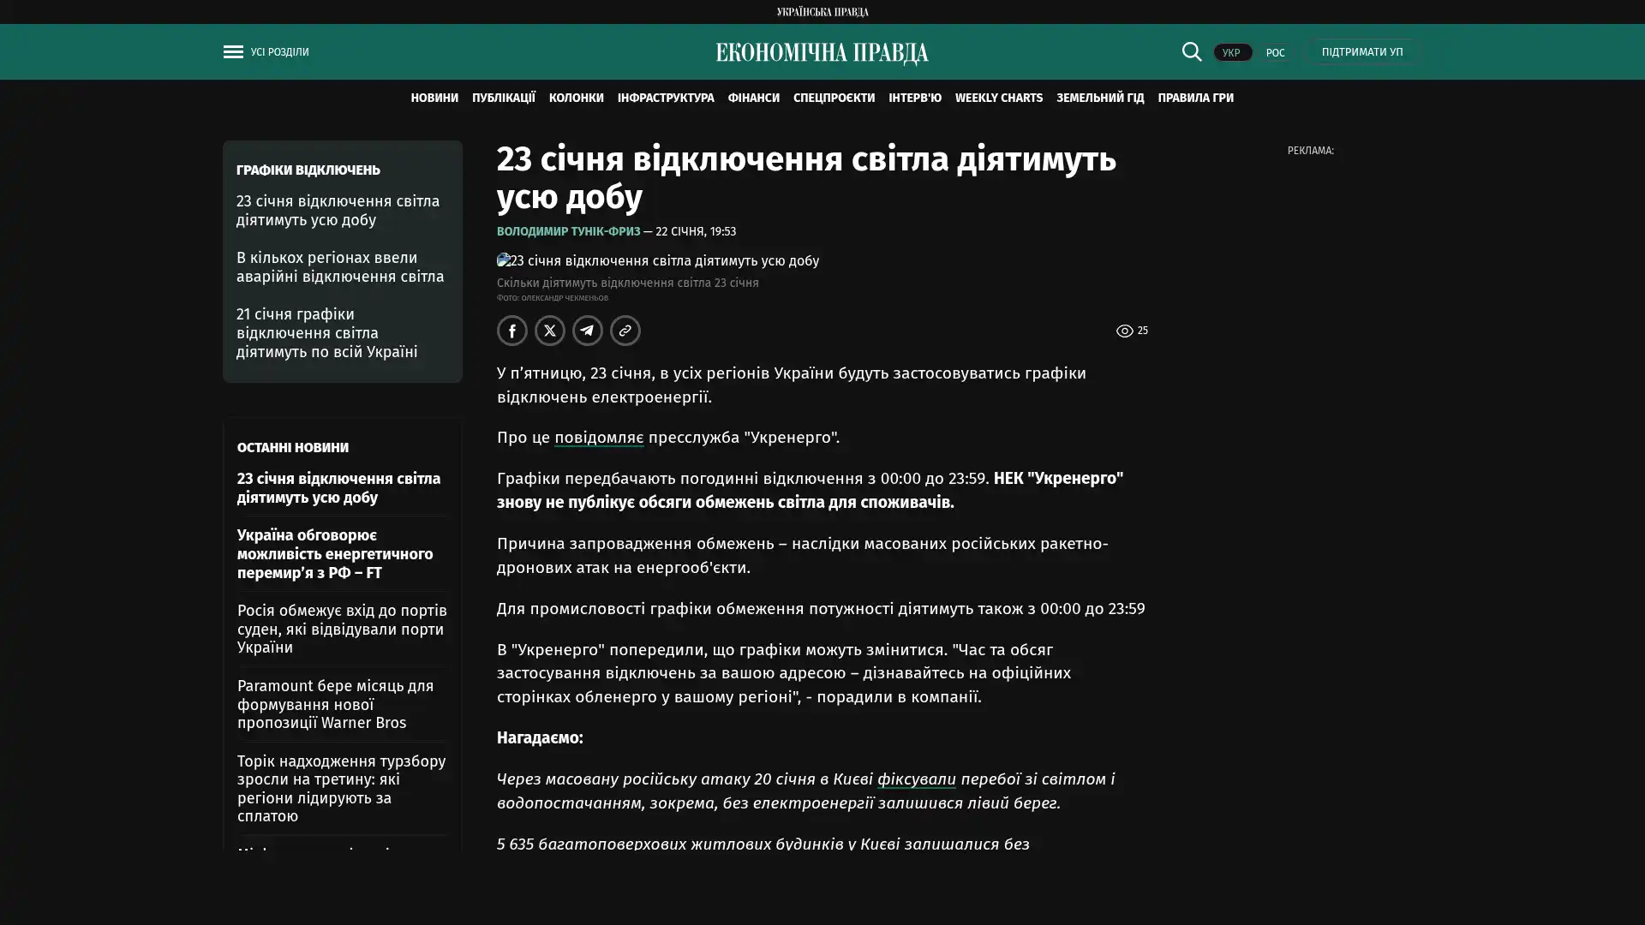Share article on Facebook
This screenshot has width=1645, height=925.
[512, 331]
